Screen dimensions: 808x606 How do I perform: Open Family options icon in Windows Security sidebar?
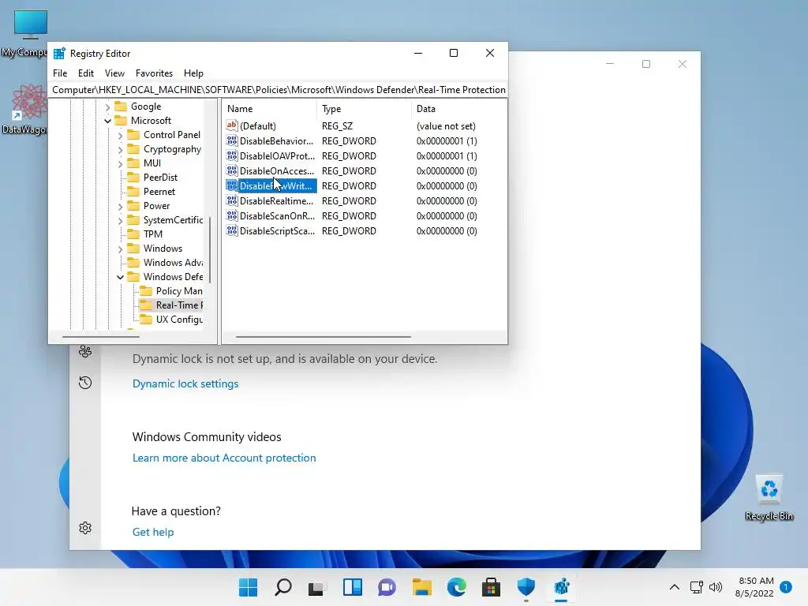tap(85, 351)
